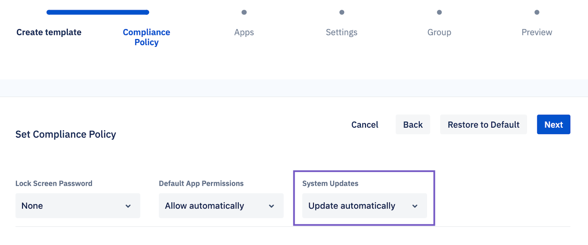Click the Back button
Viewport: 588px width, 245px height.
(413, 124)
